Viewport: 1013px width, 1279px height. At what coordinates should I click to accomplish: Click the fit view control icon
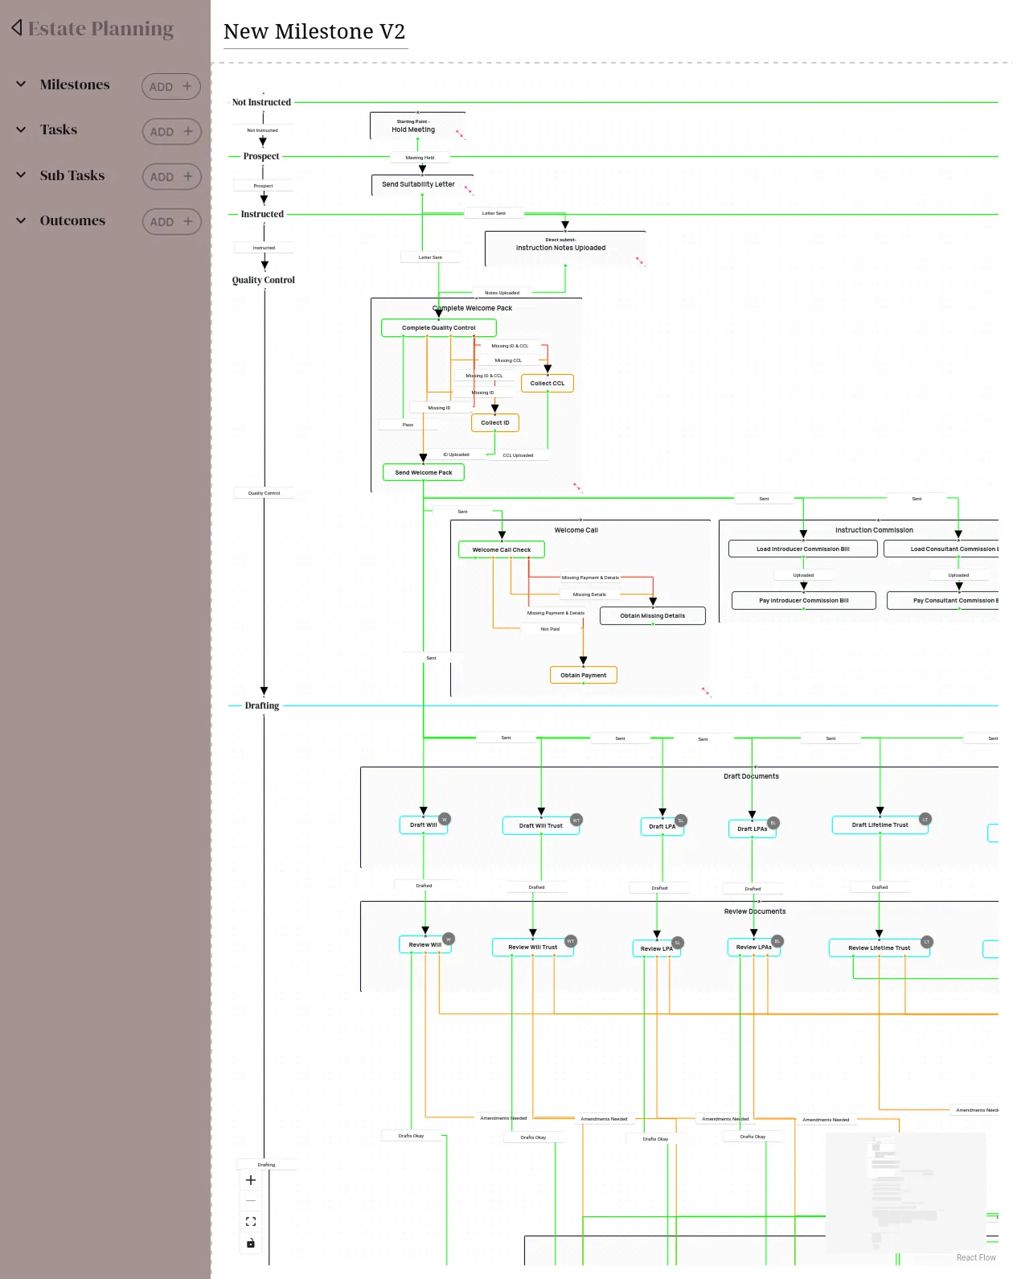pyautogui.click(x=251, y=1221)
